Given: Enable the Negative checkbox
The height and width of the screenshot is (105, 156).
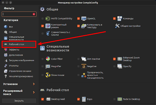Looking at the screenshot, I should click(x=79, y=66).
